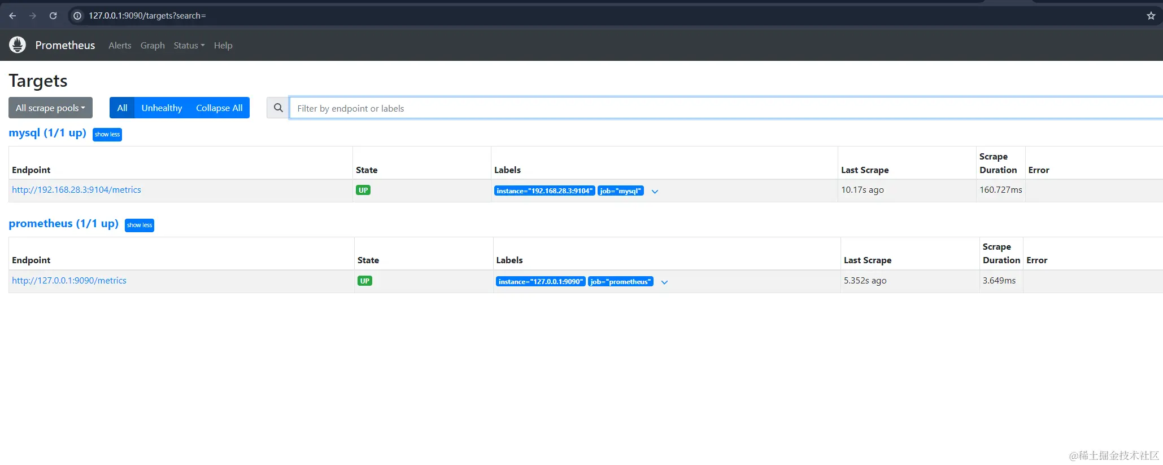The height and width of the screenshot is (465, 1163).
Task: Open the http://127.0.0.1:9090/metrics endpoint link
Action: (x=69, y=281)
